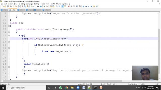Collapse the for loop fold at line 17
This screenshot has height=90, width=161.
click(9, 42)
